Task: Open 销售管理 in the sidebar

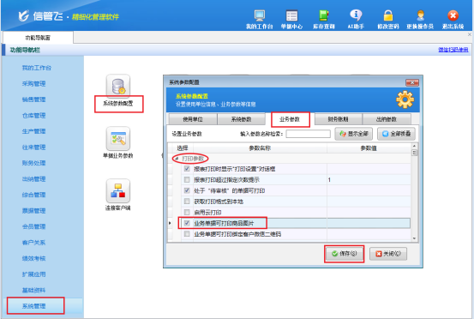Action: [33, 99]
